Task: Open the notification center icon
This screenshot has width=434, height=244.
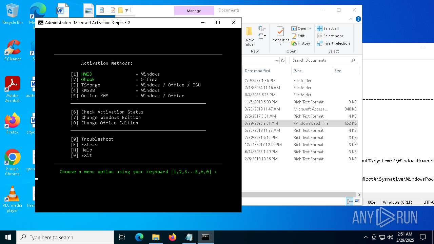Action: click(423, 237)
